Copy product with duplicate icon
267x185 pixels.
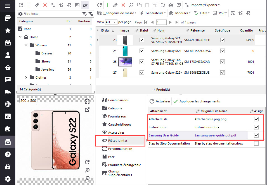[x=139, y=5]
